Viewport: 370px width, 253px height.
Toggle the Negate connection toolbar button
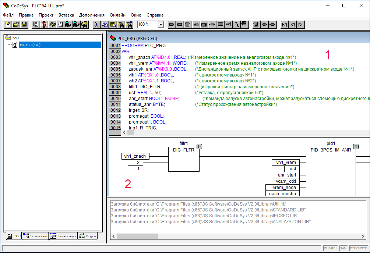click(x=229, y=25)
